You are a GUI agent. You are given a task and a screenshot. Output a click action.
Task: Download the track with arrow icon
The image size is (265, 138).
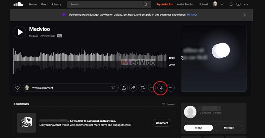161,88
